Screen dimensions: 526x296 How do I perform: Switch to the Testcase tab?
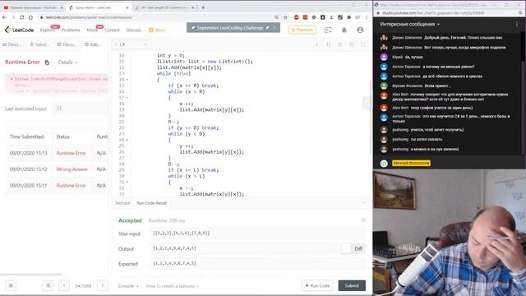tap(122, 203)
